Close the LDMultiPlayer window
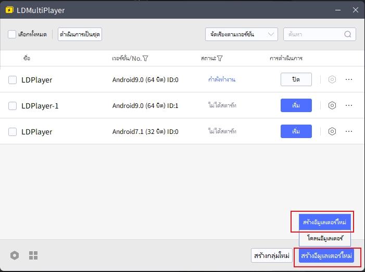Screen dimensions: 365x272 [x=356, y=10]
